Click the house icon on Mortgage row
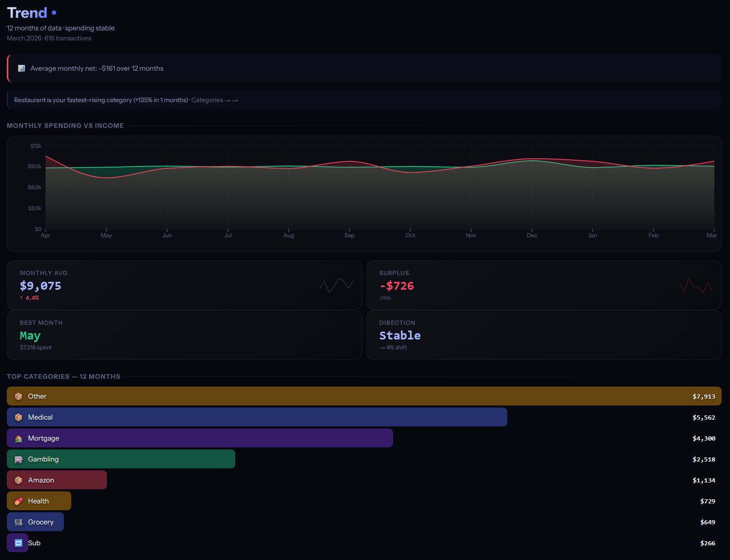The width and height of the screenshot is (730, 560). (x=19, y=438)
